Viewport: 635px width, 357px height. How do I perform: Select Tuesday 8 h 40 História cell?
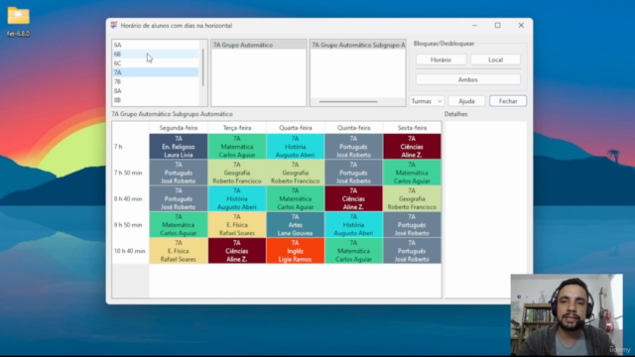click(237, 198)
